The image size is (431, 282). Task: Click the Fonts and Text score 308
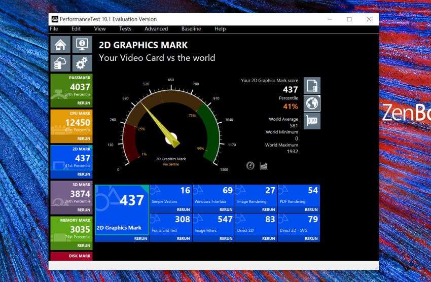(183, 219)
